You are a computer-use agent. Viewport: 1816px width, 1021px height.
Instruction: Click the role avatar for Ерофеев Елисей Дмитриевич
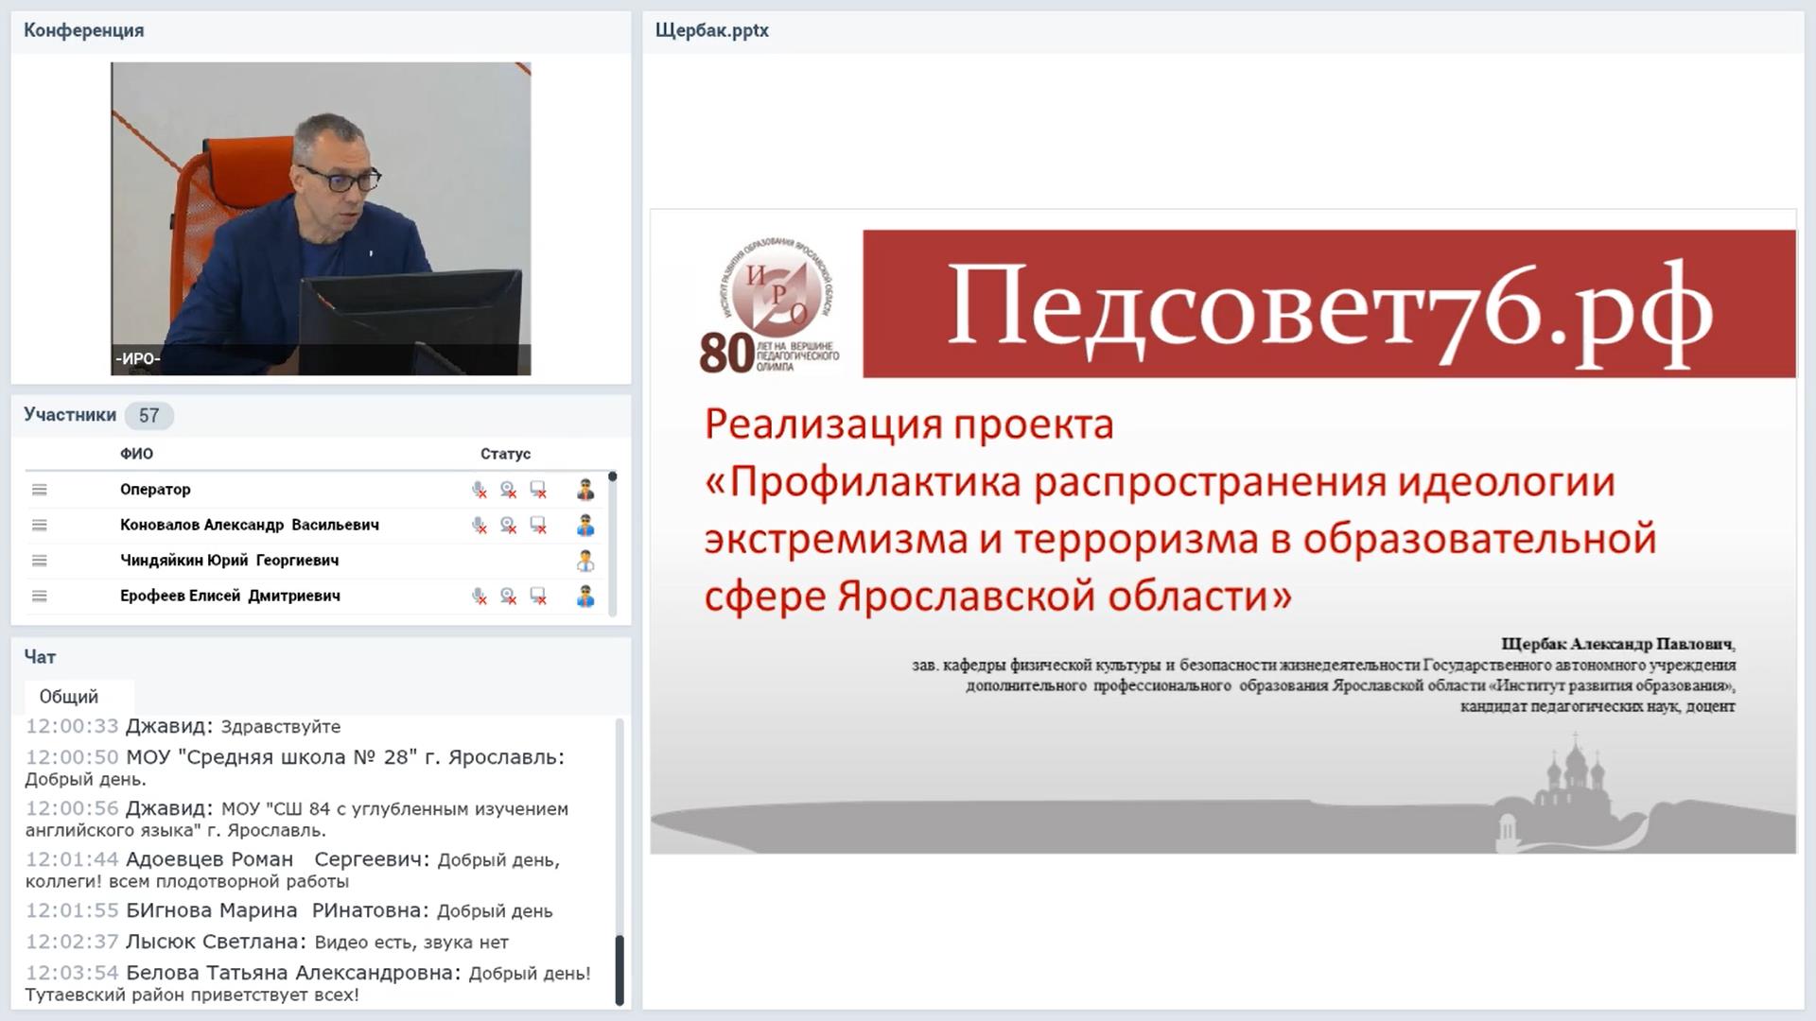pyautogui.click(x=585, y=596)
